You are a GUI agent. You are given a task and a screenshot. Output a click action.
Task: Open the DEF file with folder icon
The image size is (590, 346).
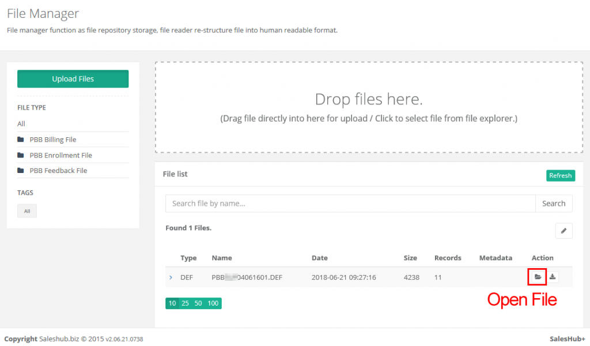pos(538,277)
